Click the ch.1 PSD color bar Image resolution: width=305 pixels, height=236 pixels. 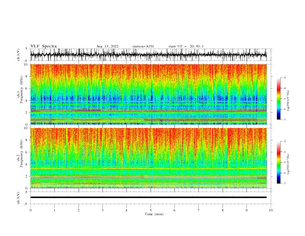(x=278, y=99)
